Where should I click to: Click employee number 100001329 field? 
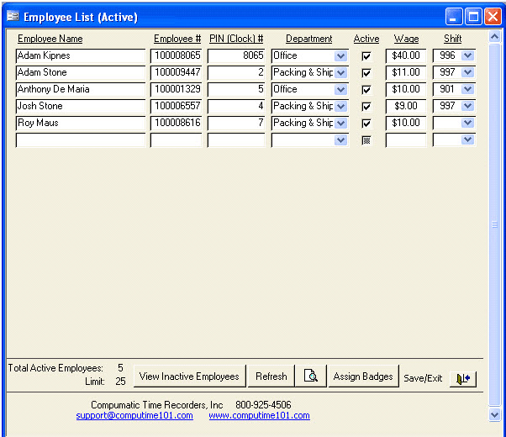pyautogui.click(x=177, y=89)
